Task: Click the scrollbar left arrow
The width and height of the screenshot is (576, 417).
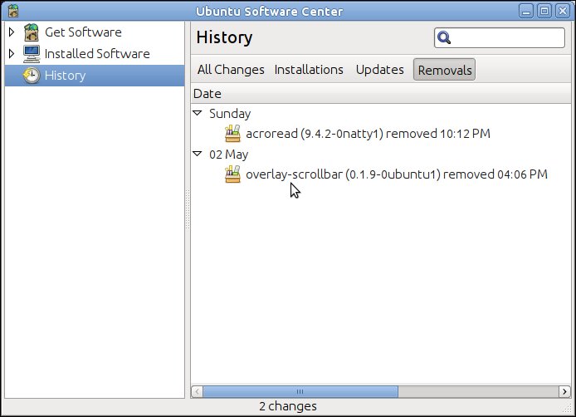Action: pyautogui.click(x=198, y=391)
